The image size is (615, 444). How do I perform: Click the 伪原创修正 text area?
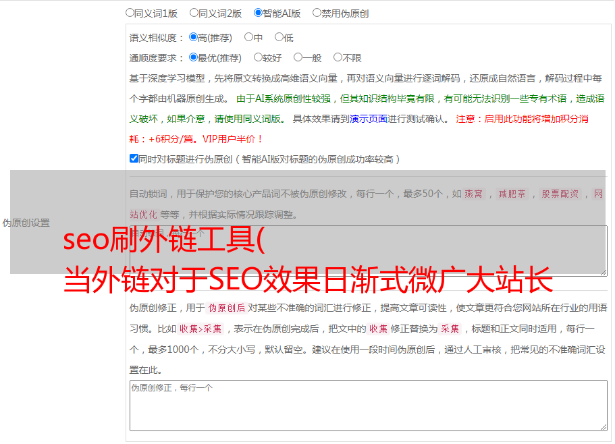[369, 406]
